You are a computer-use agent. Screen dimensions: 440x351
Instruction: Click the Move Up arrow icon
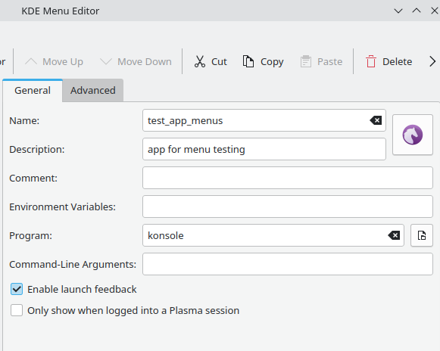(x=31, y=61)
